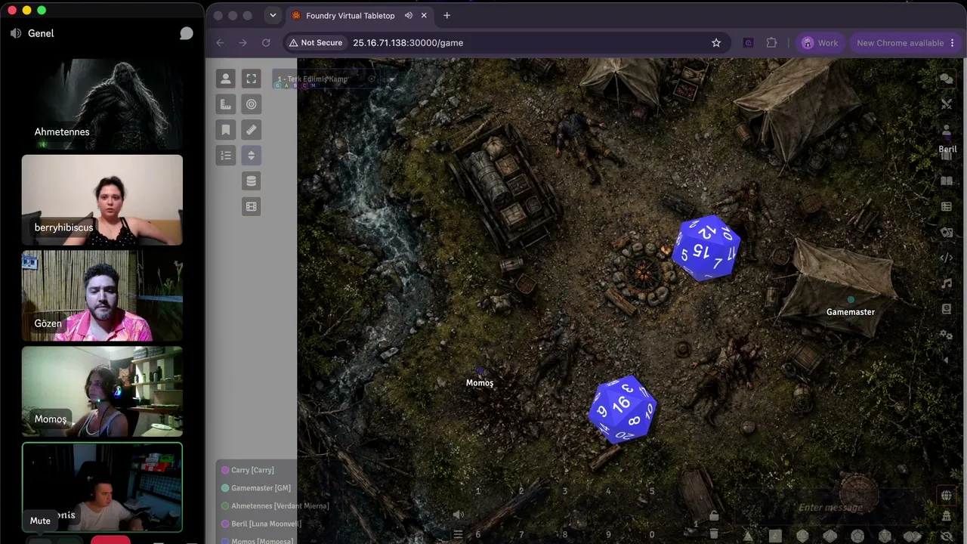The image size is (967, 544).
Task: Open a new Chrome tab
Action: 446,15
